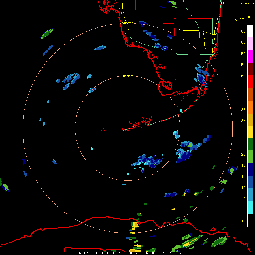Click the "26" scale label

(243, 143)
